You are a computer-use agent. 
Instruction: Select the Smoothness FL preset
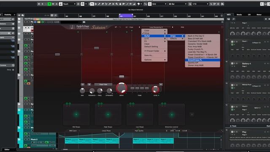point(202,60)
